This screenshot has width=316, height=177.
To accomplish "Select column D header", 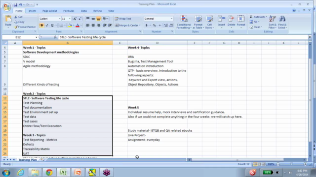I will (x=157, y=43).
